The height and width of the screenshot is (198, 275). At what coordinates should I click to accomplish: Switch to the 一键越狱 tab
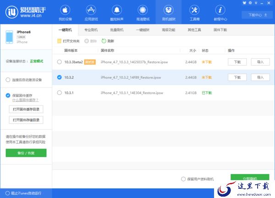143,30
